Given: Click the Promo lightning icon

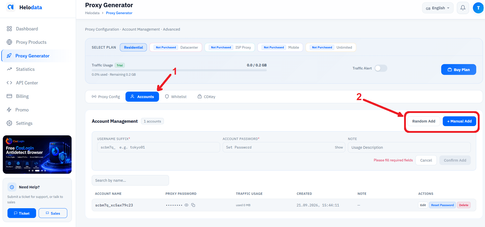Looking at the screenshot, I should pos(9,110).
